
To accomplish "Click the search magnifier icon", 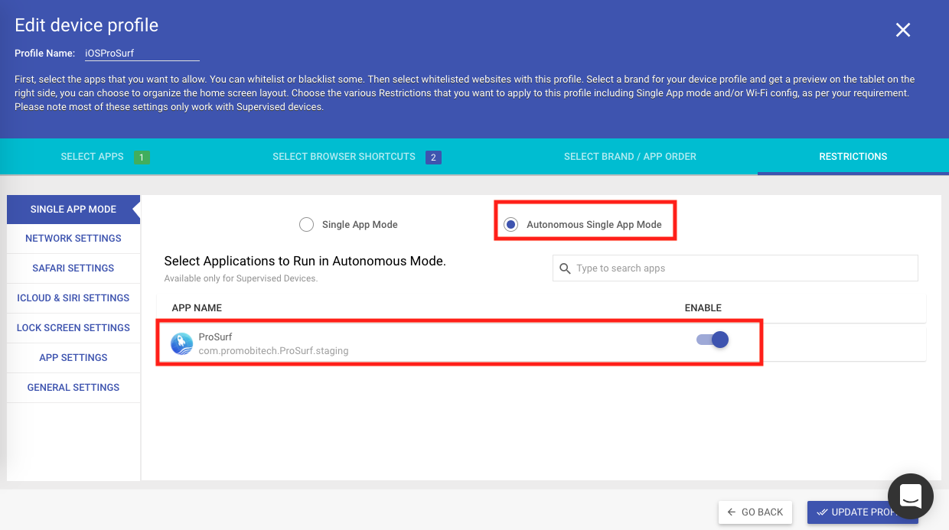I will [x=566, y=268].
